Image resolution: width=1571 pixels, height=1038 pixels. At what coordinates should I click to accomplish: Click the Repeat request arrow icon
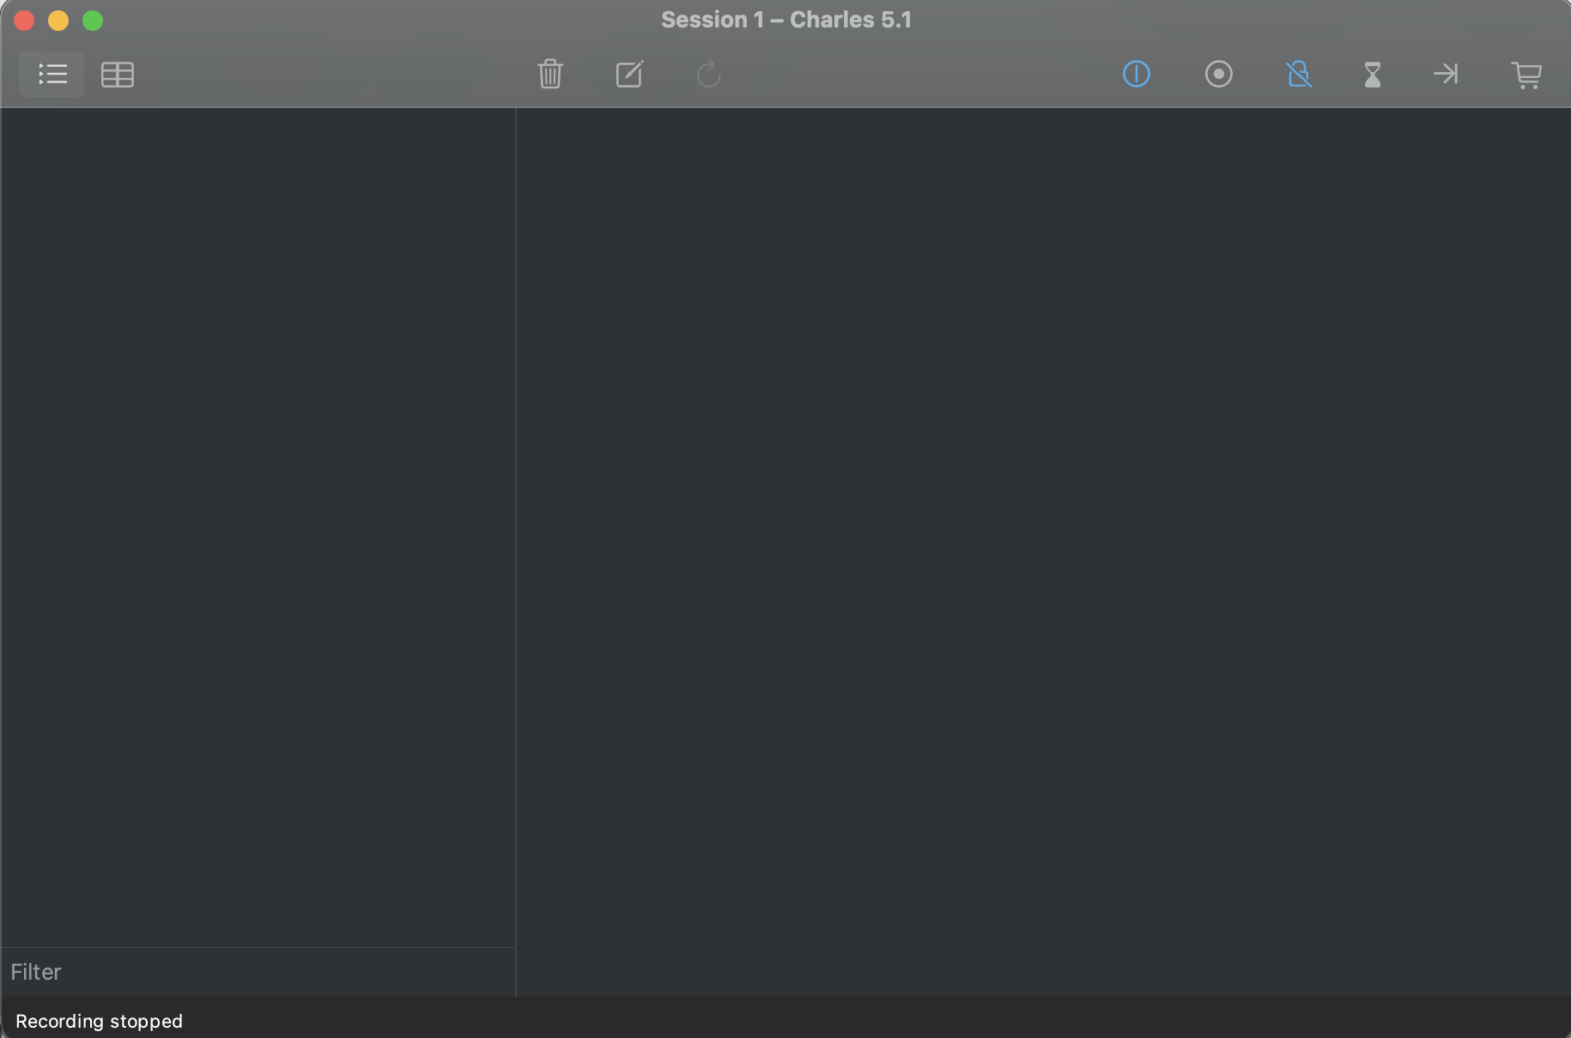click(709, 74)
